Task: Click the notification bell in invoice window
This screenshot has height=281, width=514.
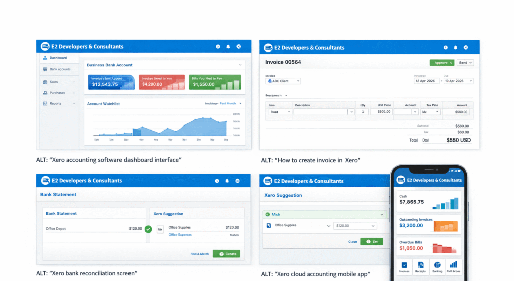Action: click(455, 48)
